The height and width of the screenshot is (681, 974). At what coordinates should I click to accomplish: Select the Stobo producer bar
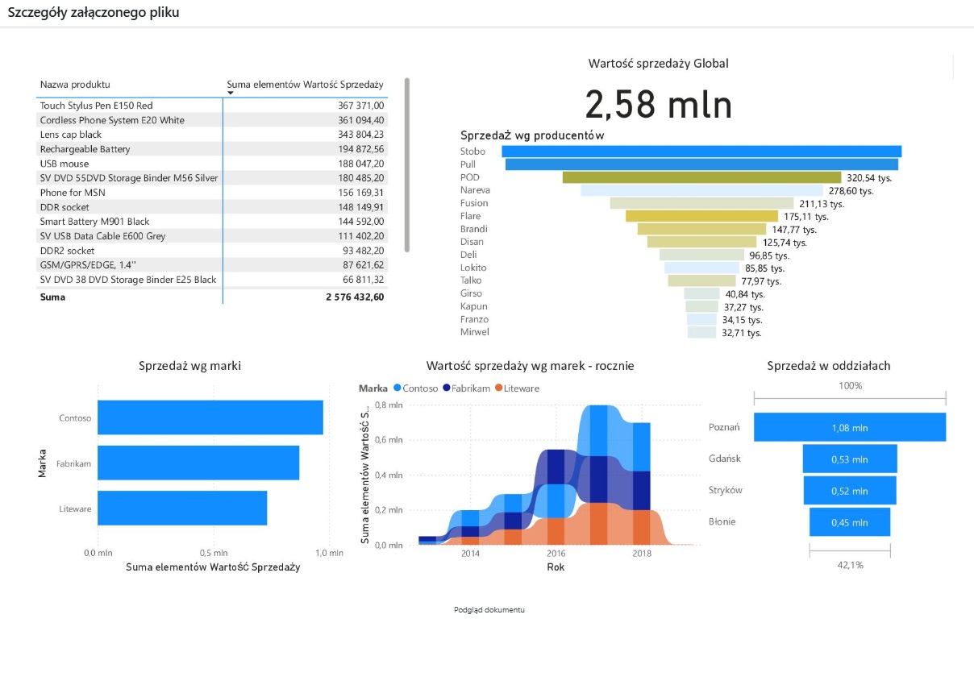pos(701,152)
